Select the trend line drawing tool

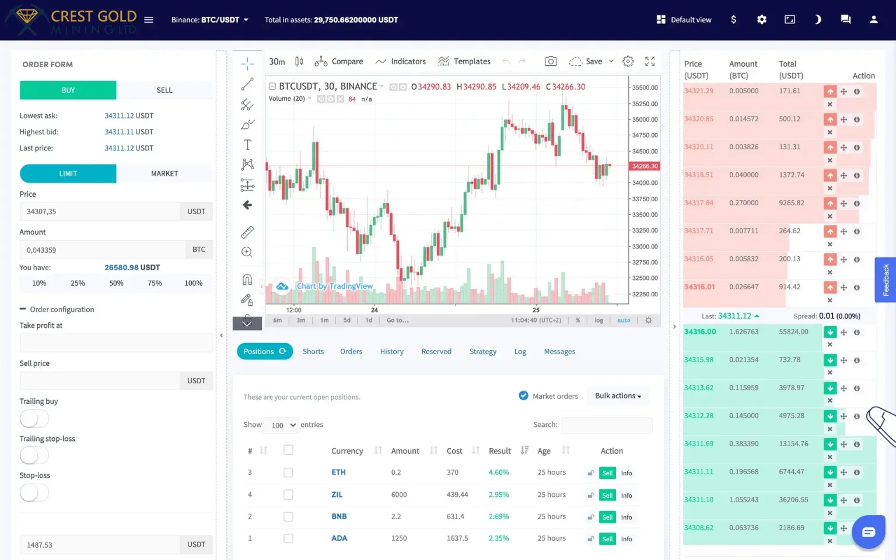(247, 84)
